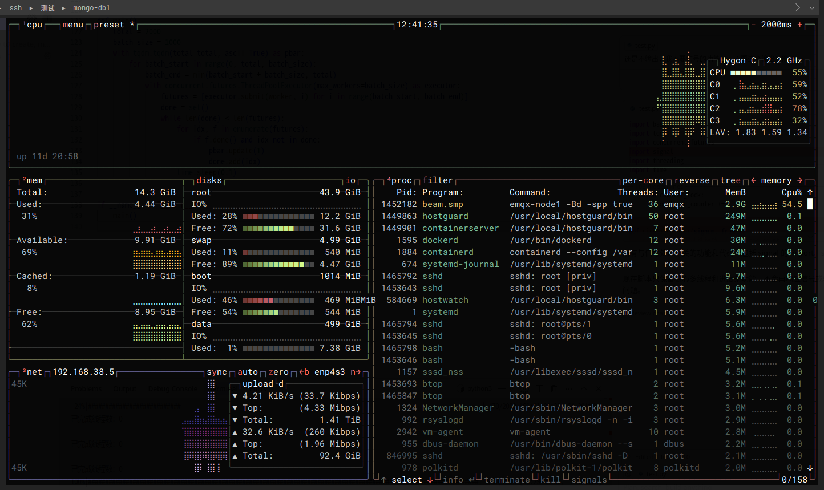The height and width of the screenshot is (490, 824).
Task: Toggle net auto scaling
Action: click(248, 372)
